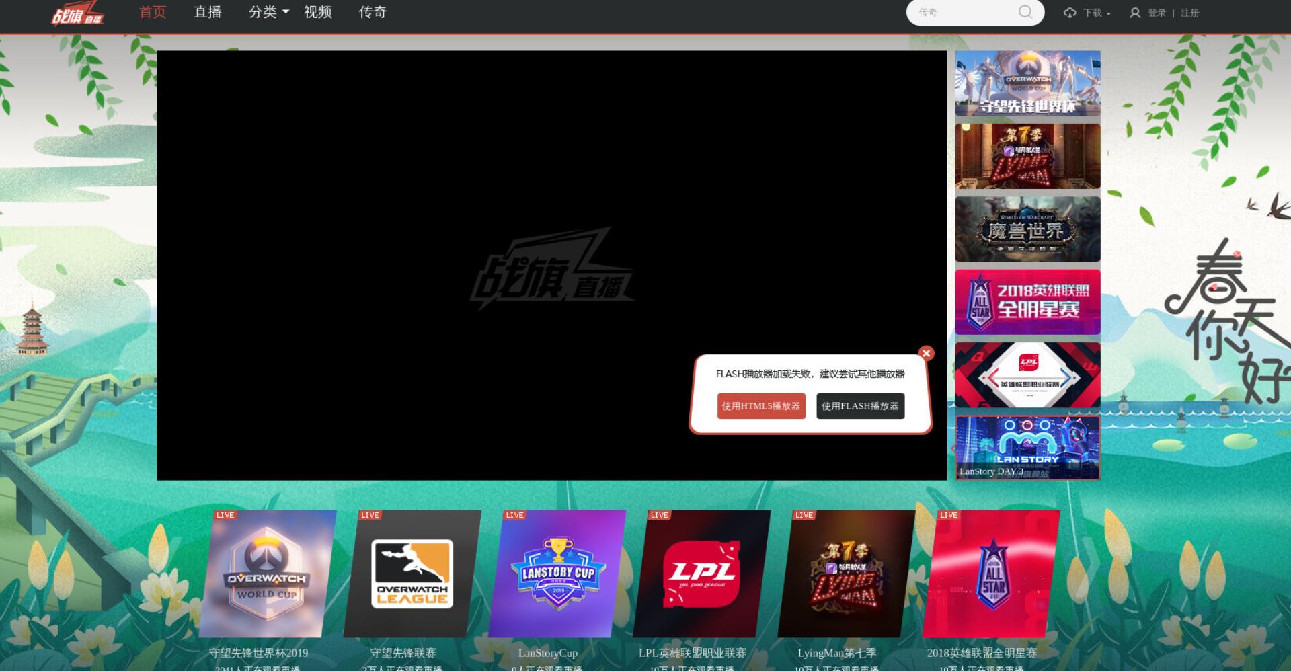
Task: Click LIVE badge on Overwatch World Cup card
Action: pos(225,515)
